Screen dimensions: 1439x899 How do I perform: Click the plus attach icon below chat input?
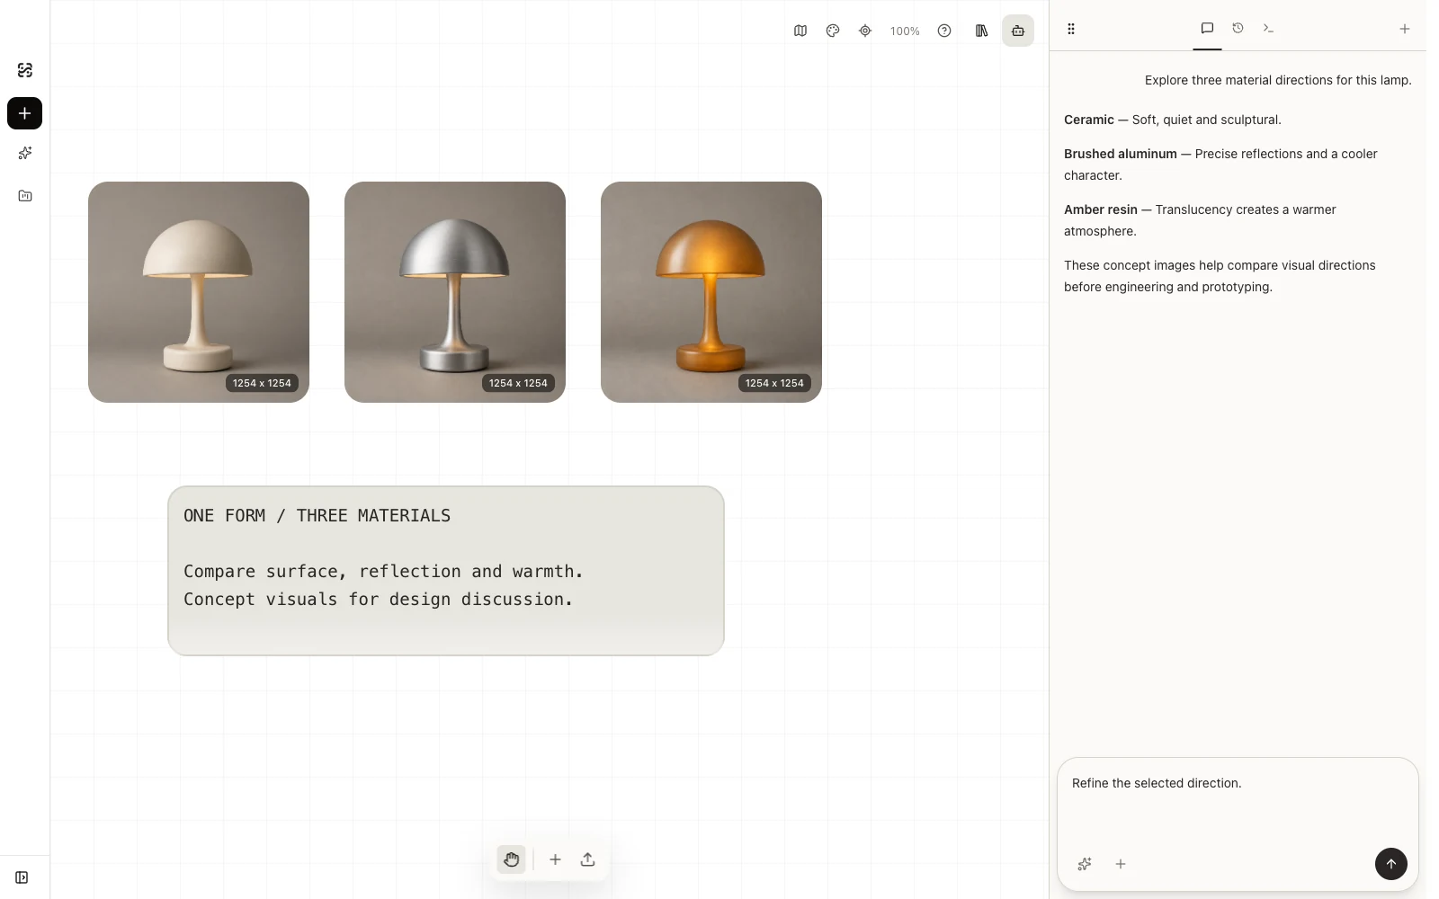tap(1121, 864)
